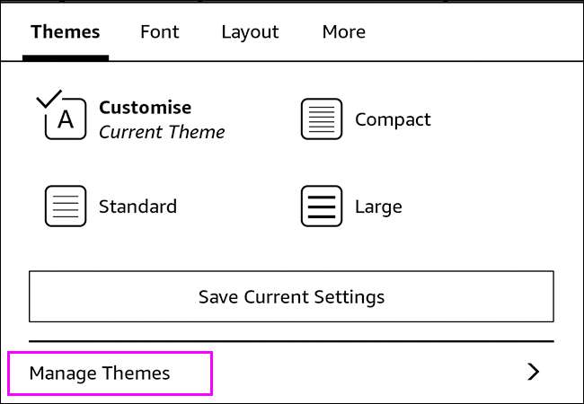This screenshot has width=584, height=404.
Task: Click the Compact theme icon
Action: (x=321, y=119)
